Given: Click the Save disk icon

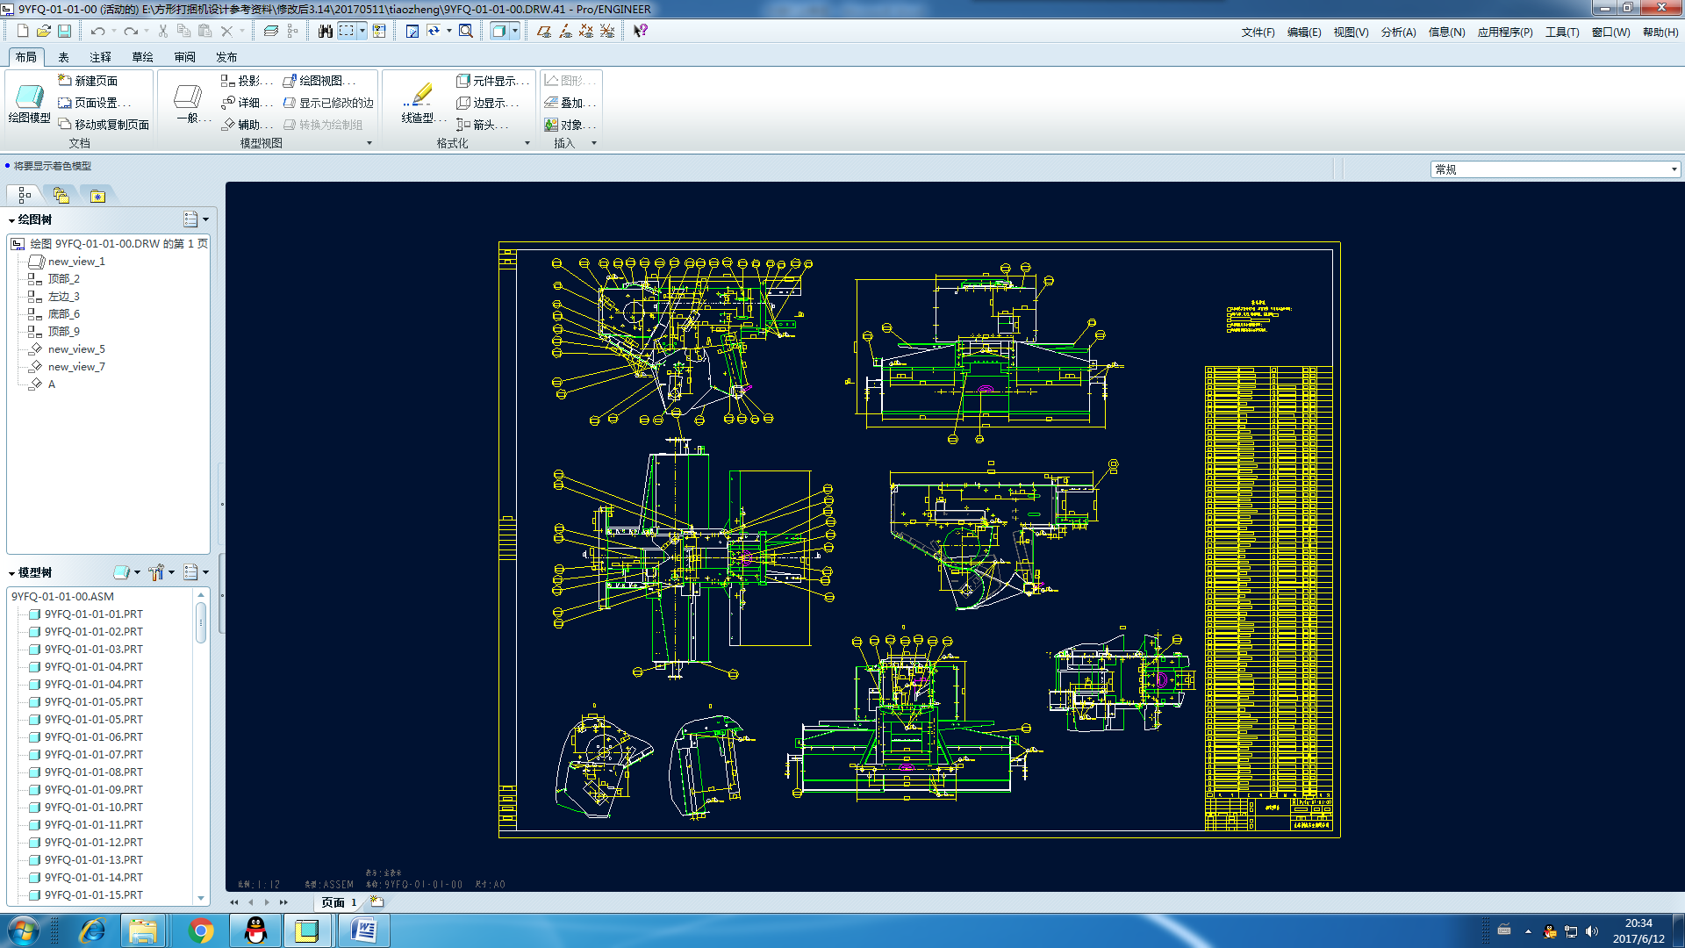Looking at the screenshot, I should pos(64,31).
